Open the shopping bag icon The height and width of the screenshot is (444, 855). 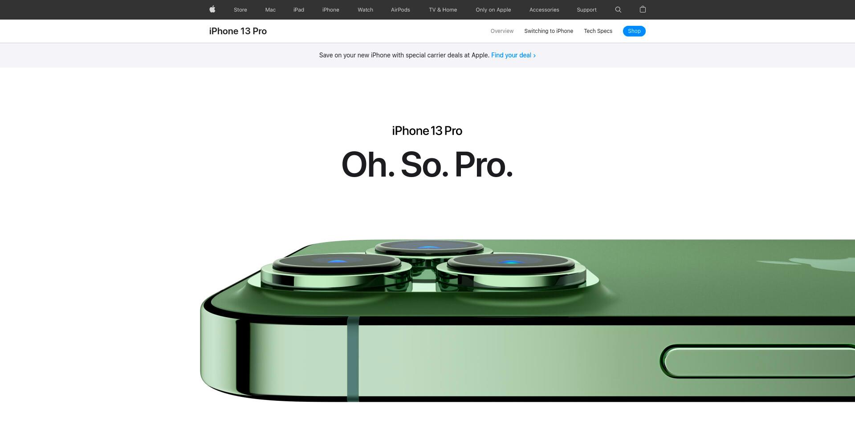643,9
